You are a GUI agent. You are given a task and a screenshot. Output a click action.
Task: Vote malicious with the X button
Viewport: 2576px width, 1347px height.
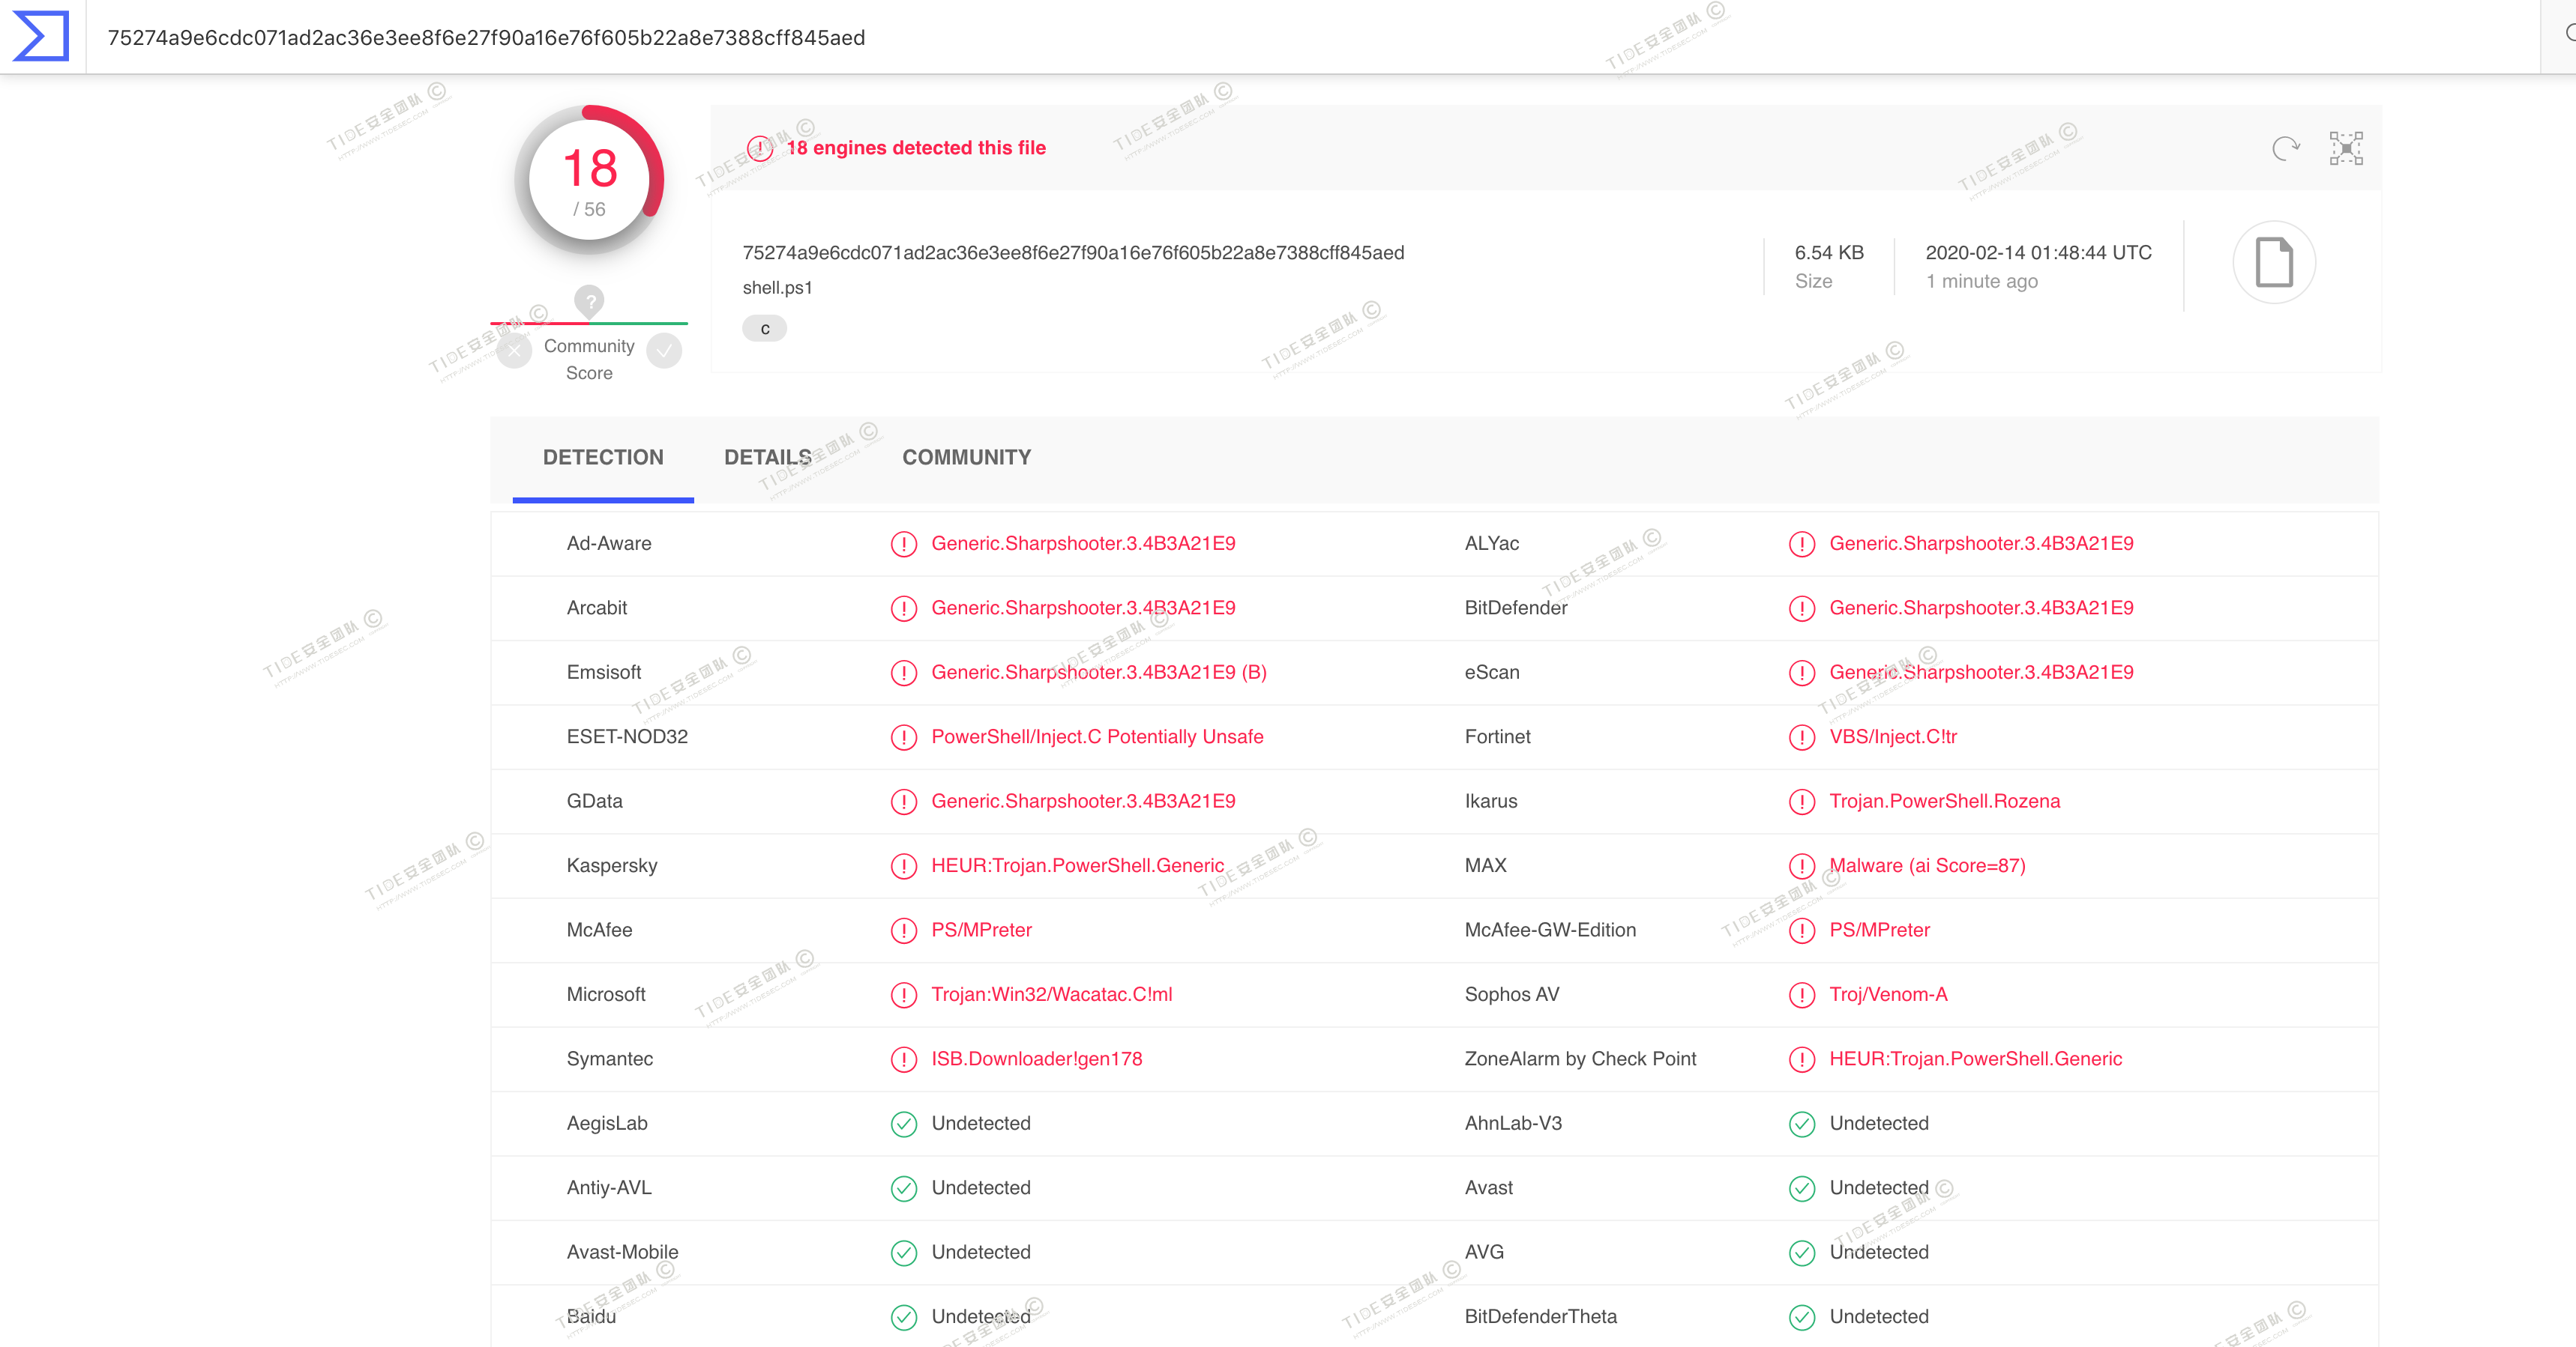[x=514, y=351]
